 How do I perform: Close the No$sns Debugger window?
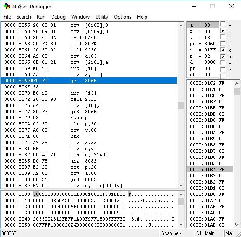(x=232, y=6)
